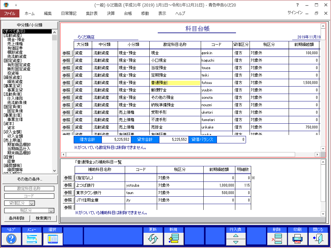Click the 条件削除 button

[17, 218]
